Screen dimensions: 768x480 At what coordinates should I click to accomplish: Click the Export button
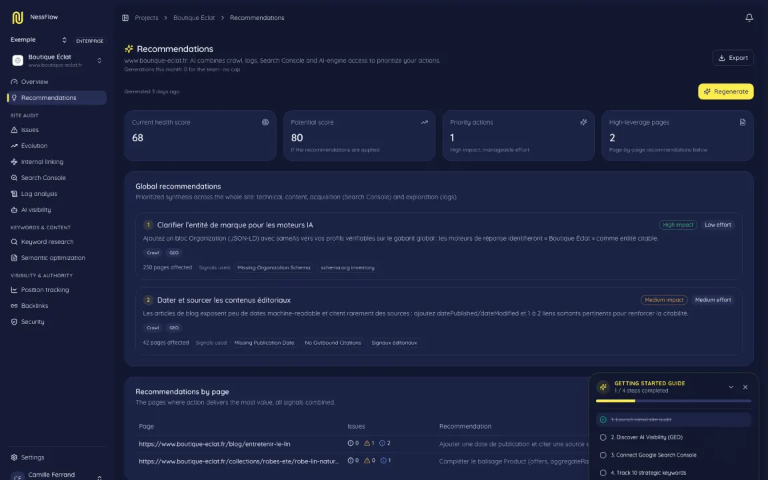[733, 58]
